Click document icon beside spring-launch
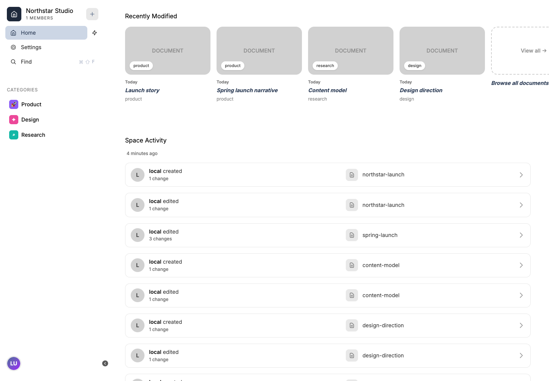Image resolution: width=549 pixels, height=381 pixels. point(352,235)
